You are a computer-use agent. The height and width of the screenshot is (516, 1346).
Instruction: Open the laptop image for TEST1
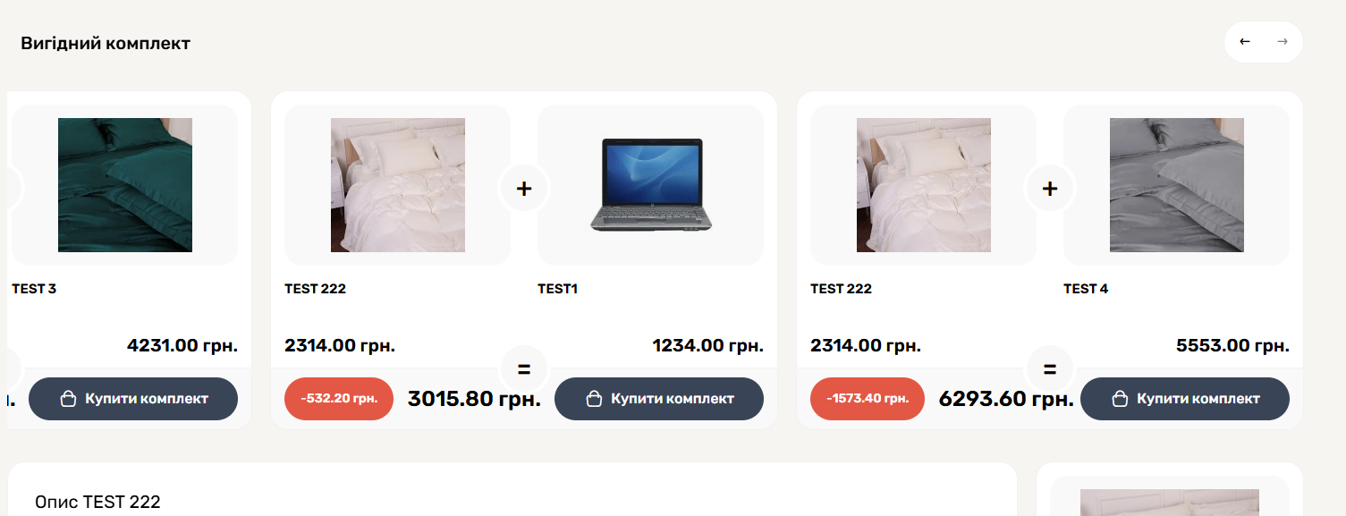pyautogui.click(x=650, y=185)
